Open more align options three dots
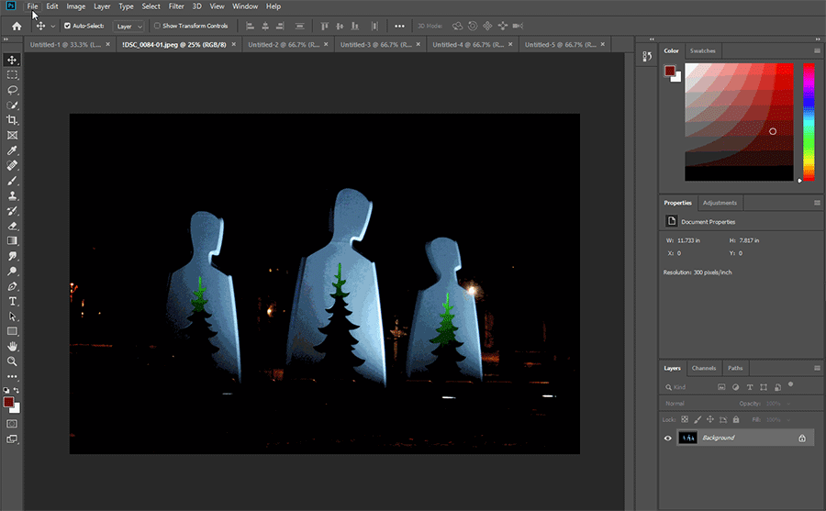This screenshot has height=511, width=826. (399, 26)
